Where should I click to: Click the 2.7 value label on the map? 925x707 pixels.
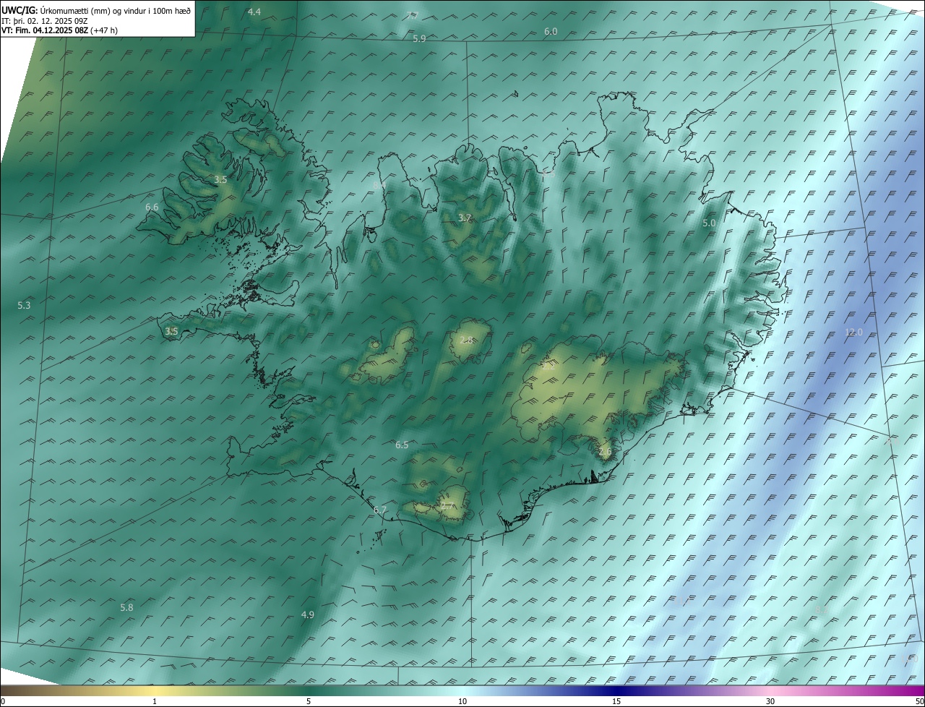pyautogui.click(x=448, y=507)
